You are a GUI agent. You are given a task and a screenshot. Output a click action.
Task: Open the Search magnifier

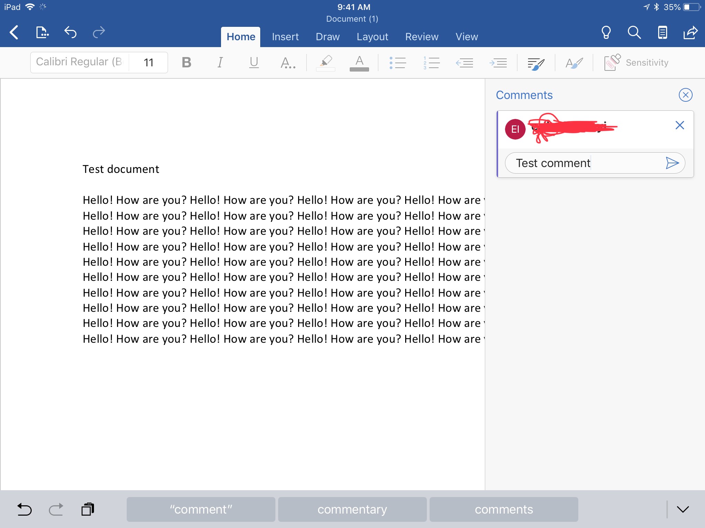click(x=634, y=33)
